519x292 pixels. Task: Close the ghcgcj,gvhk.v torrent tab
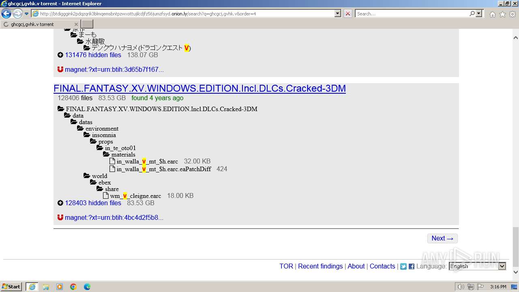76,24
